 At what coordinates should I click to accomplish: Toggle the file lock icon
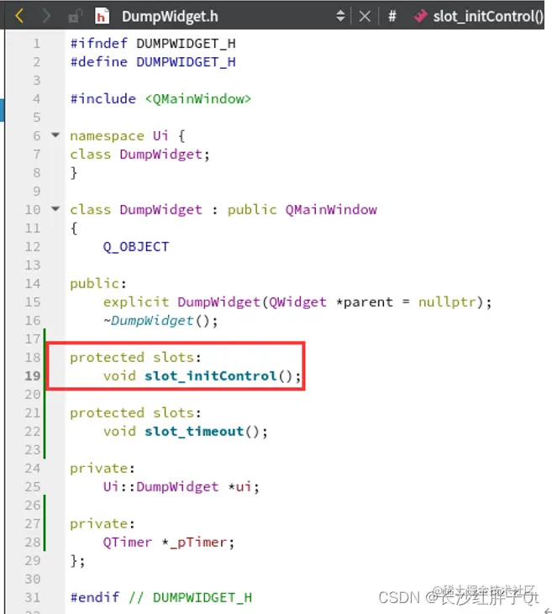point(75,16)
